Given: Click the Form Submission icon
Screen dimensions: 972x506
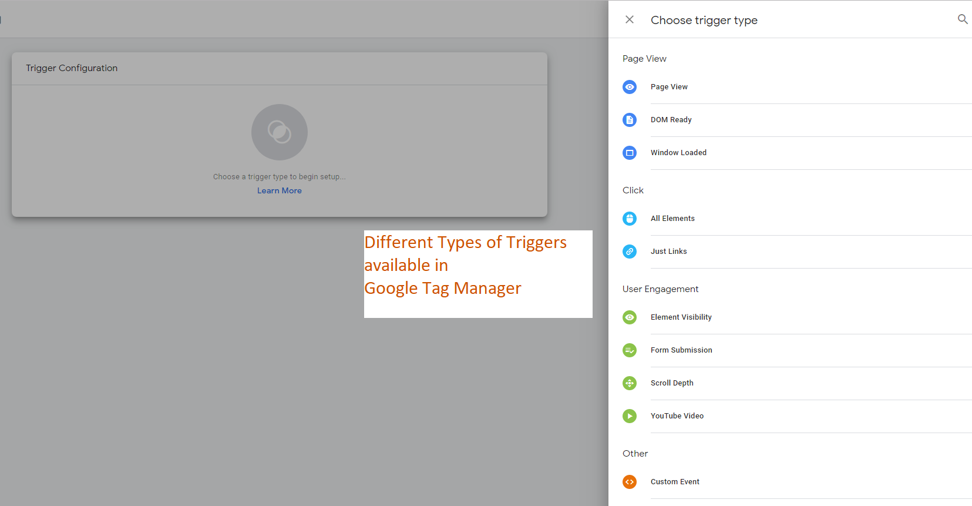Looking at the screenshot, I should [x=630, y=350].
